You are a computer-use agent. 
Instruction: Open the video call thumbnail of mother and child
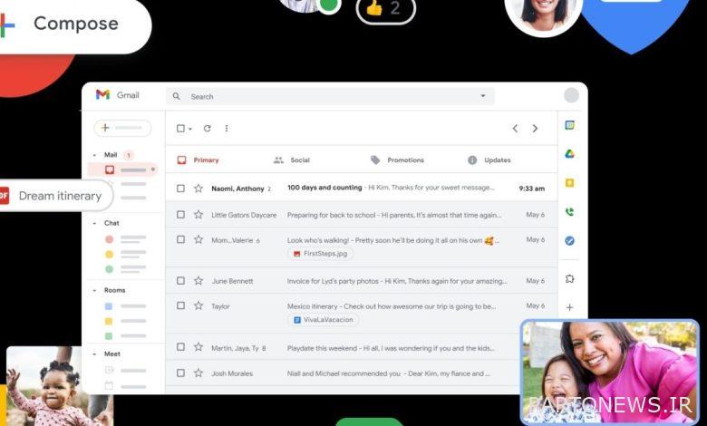[610, 372]
